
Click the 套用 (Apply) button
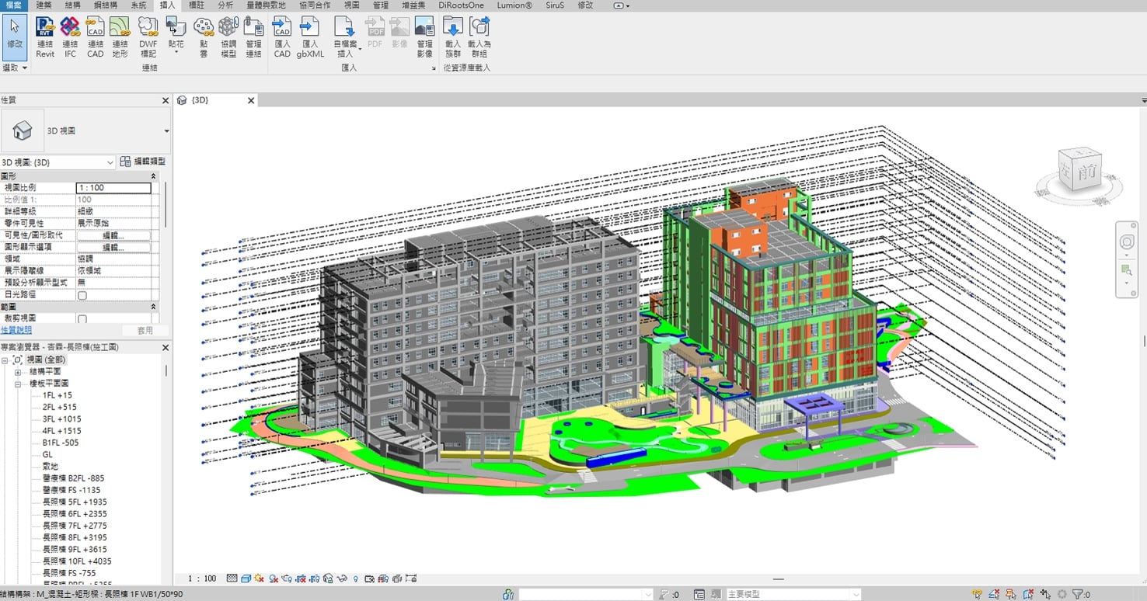pyautogui.click(x=145, y=330)
